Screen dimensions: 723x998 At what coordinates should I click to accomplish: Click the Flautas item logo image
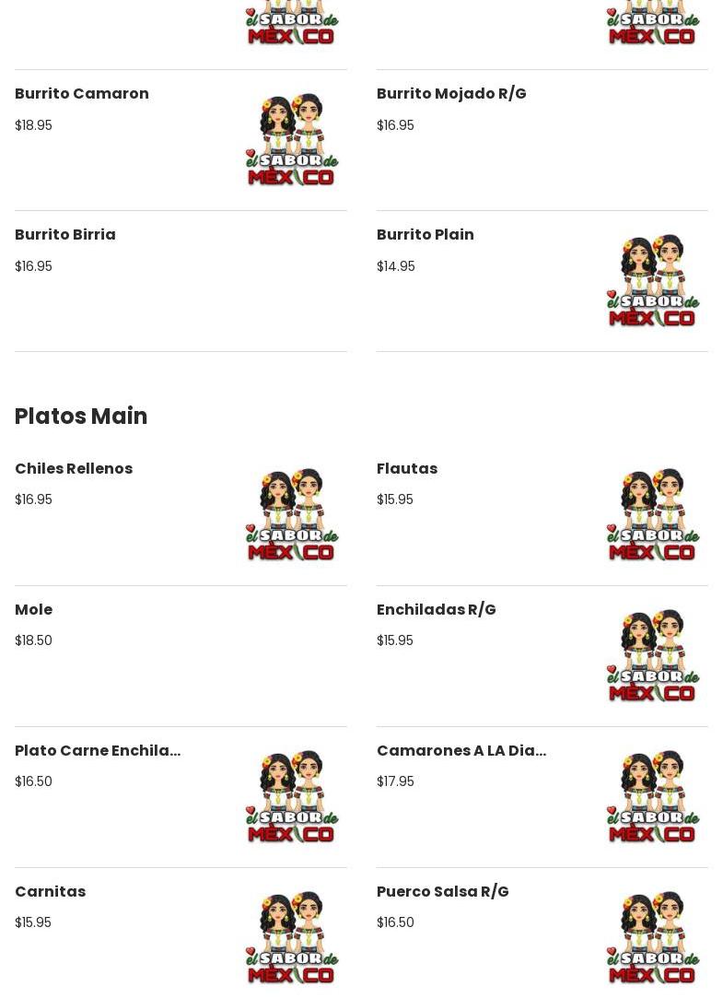pos(653,515)
